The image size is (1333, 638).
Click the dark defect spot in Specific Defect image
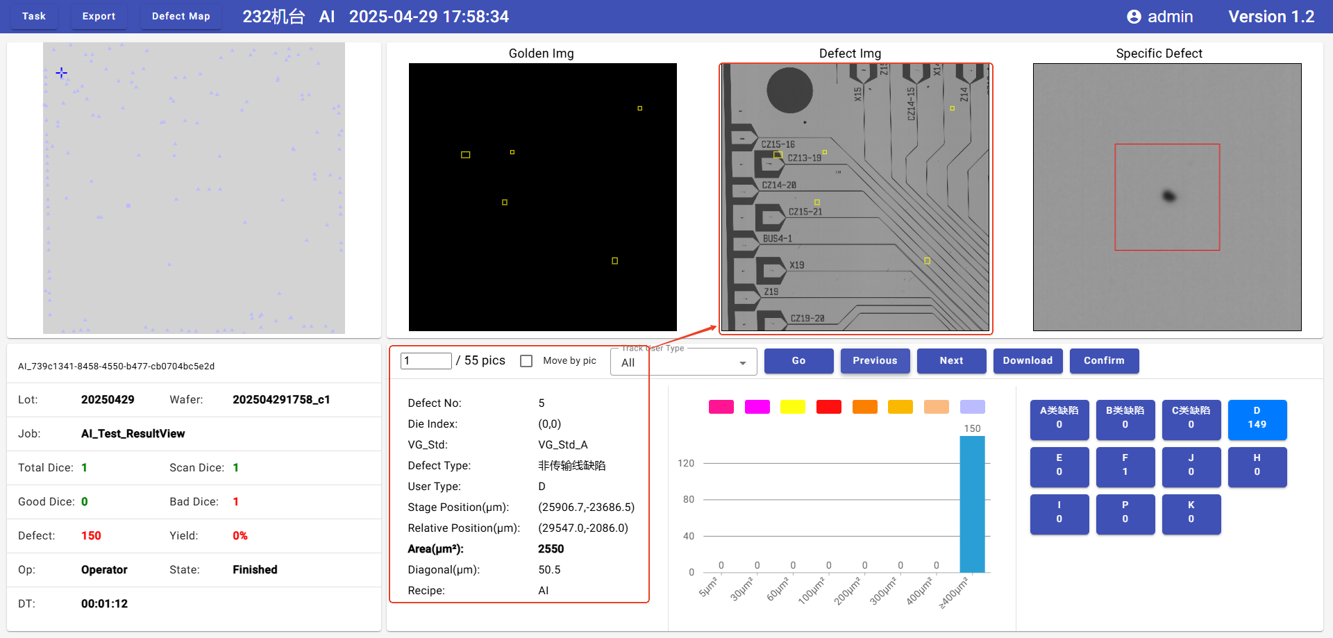(1169, 196)
